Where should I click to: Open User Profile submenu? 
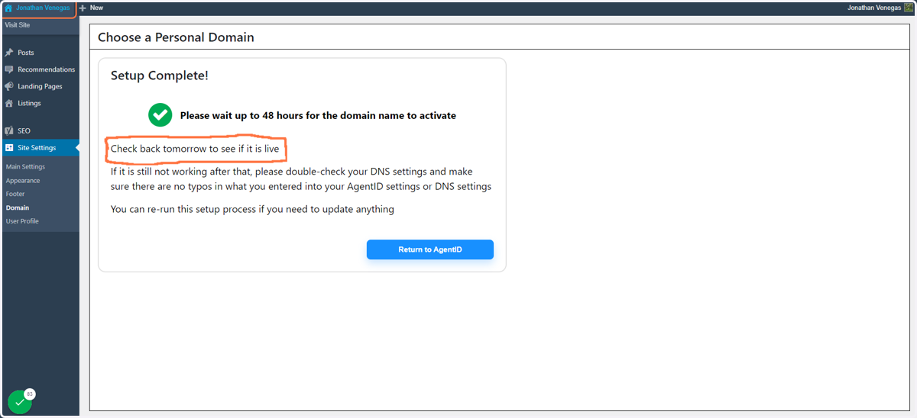point(22,221)
